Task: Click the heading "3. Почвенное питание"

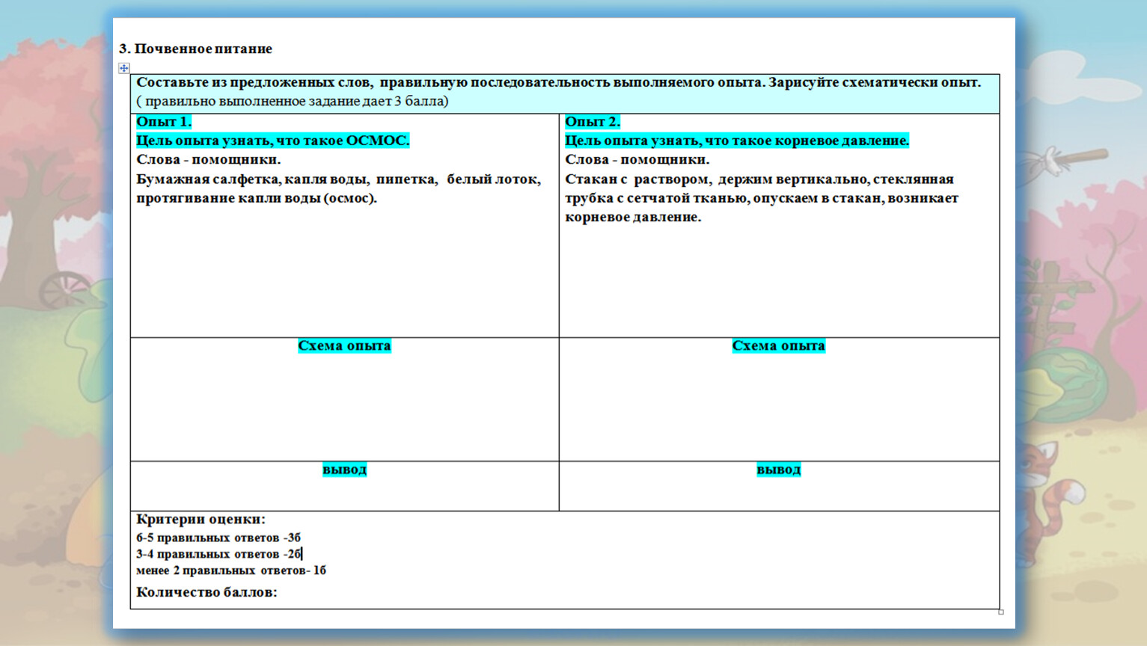Action: [195, 49]
